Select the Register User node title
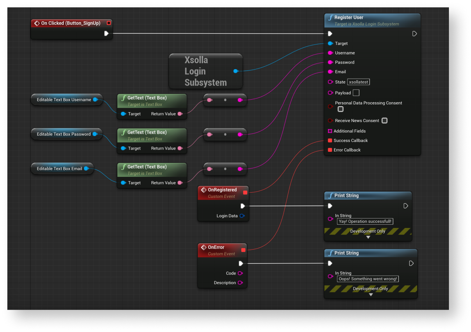 348,17
